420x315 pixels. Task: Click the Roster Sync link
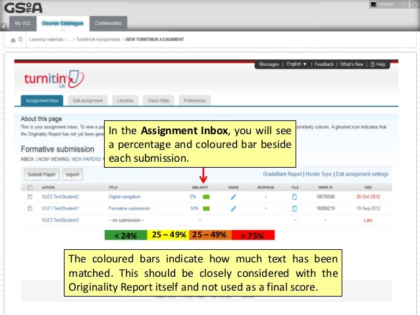click(319, 174)
